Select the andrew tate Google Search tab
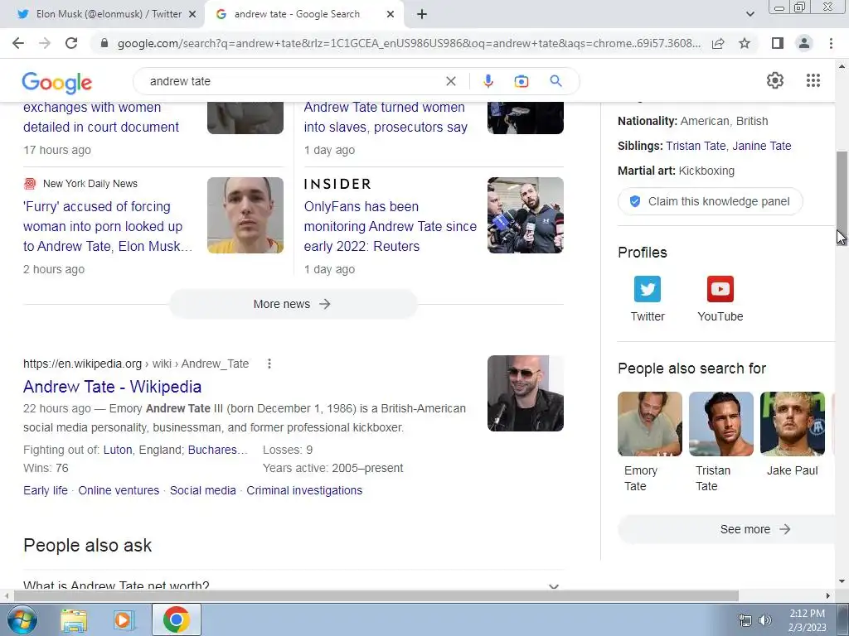 (297, 14)
